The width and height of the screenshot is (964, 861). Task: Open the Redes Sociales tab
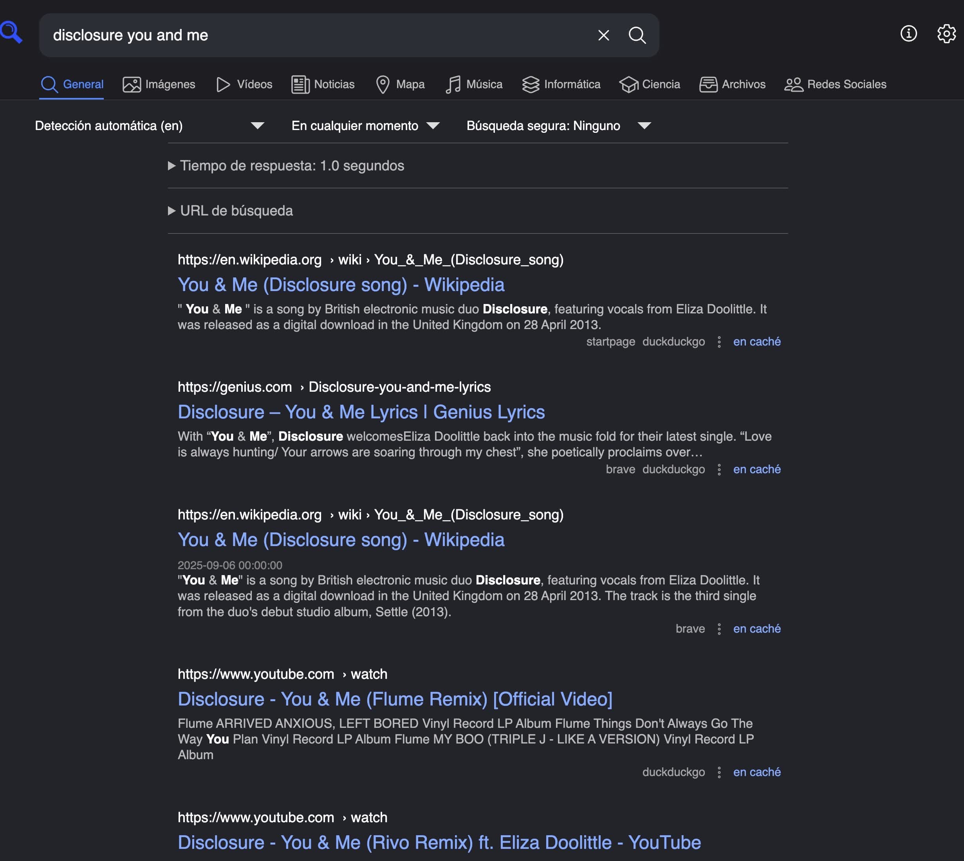(835, 84)
